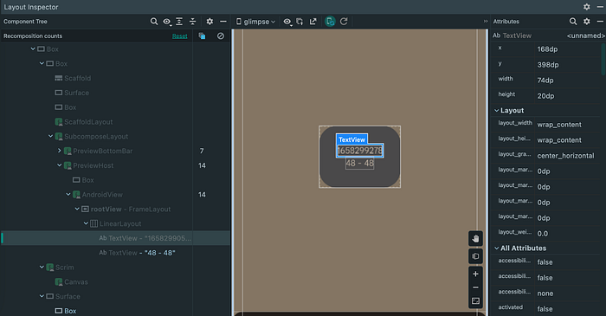Click the layout_width wrap_content value

point(559,125)
